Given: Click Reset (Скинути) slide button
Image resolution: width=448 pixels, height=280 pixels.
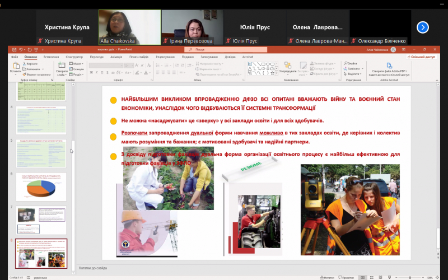Looking at the screenshot, I should [x=76, y=69].
